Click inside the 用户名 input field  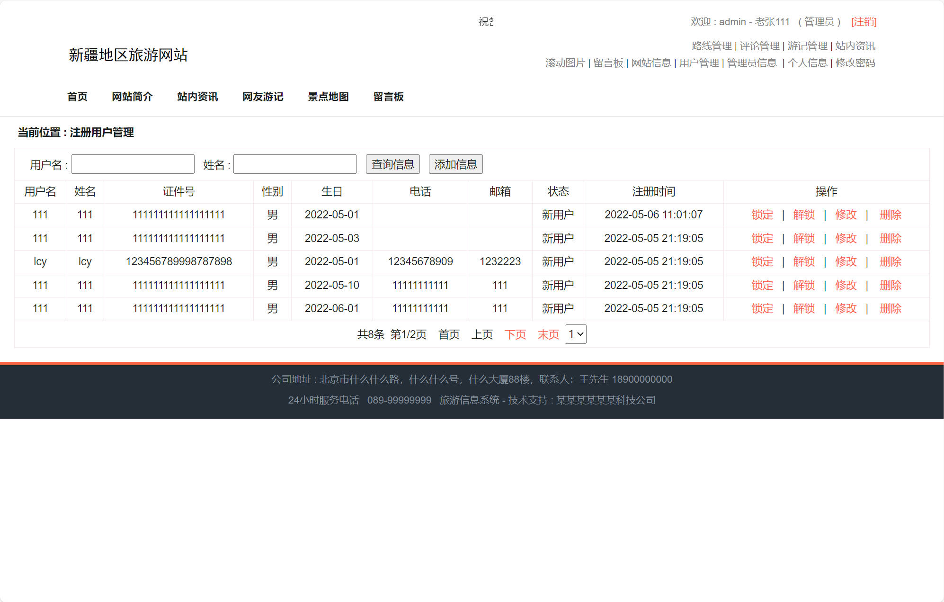point(132,164)
